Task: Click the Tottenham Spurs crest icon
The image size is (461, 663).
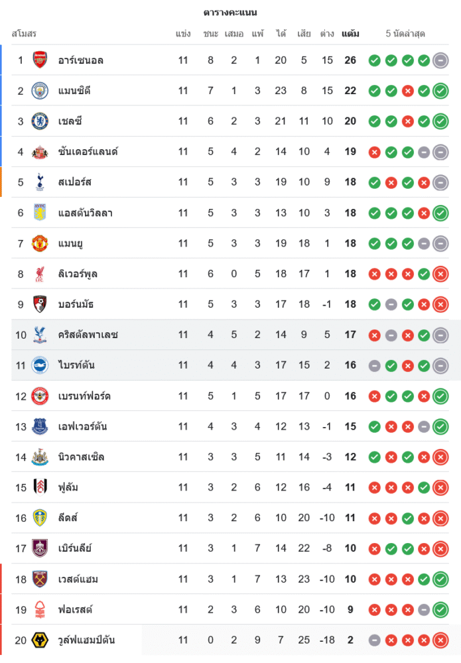Action: (x=40, y=182)
